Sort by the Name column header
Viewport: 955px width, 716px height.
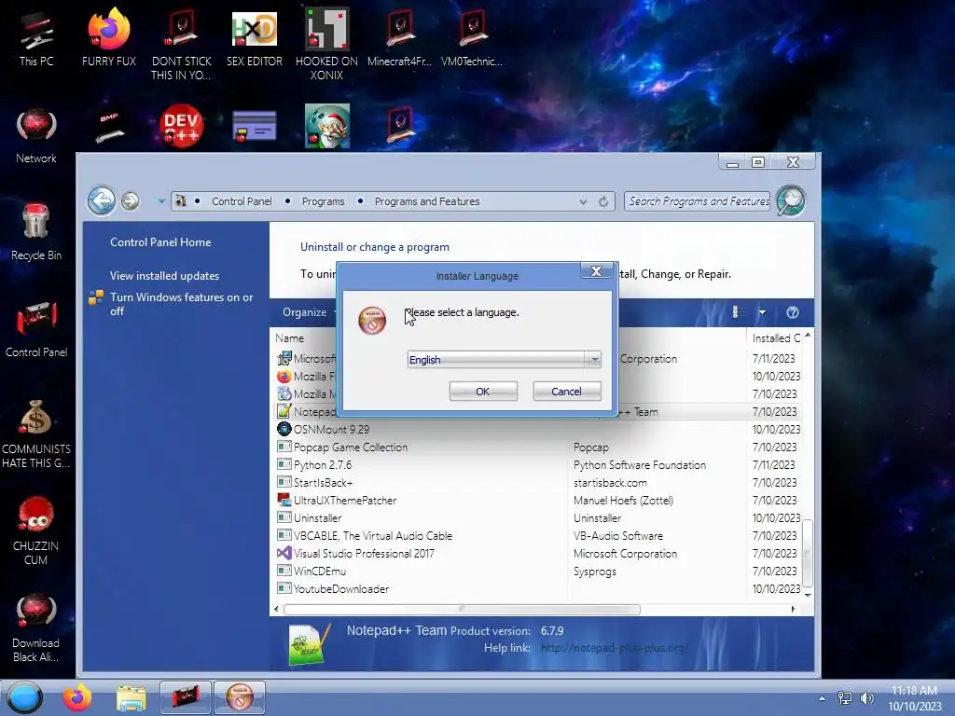point(289,337)
